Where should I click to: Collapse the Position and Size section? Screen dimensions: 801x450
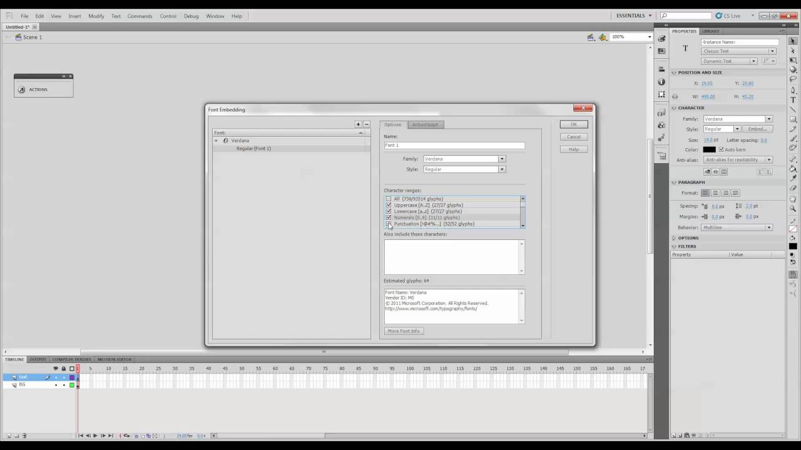pos(674,72)
